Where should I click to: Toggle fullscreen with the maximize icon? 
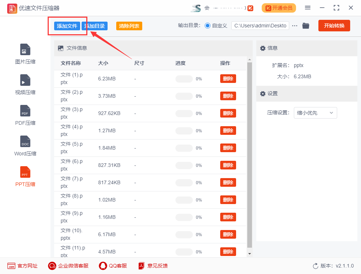click(x=336, y=8)
